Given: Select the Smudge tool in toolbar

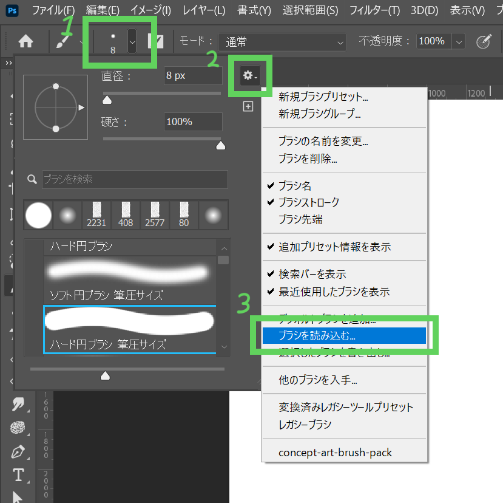Looking at the screenshot, I should pos(18,404).
